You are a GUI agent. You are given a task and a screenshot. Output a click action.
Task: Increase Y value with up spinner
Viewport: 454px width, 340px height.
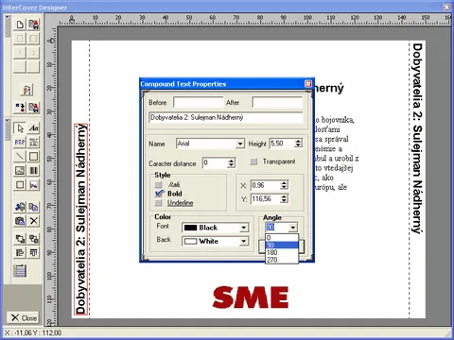tap(284, 196)
